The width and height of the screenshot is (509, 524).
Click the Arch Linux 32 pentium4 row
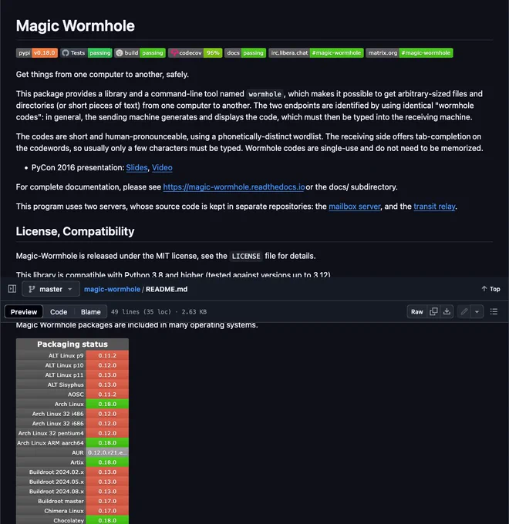pyautogui.click(x=72, y=433)
